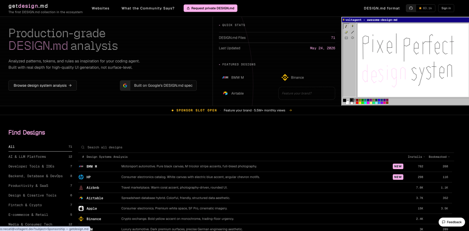The height and width of the screenshot is (231, 469).
Task: Filter by AI & LLM Platforms
Action: click(40, 156)
